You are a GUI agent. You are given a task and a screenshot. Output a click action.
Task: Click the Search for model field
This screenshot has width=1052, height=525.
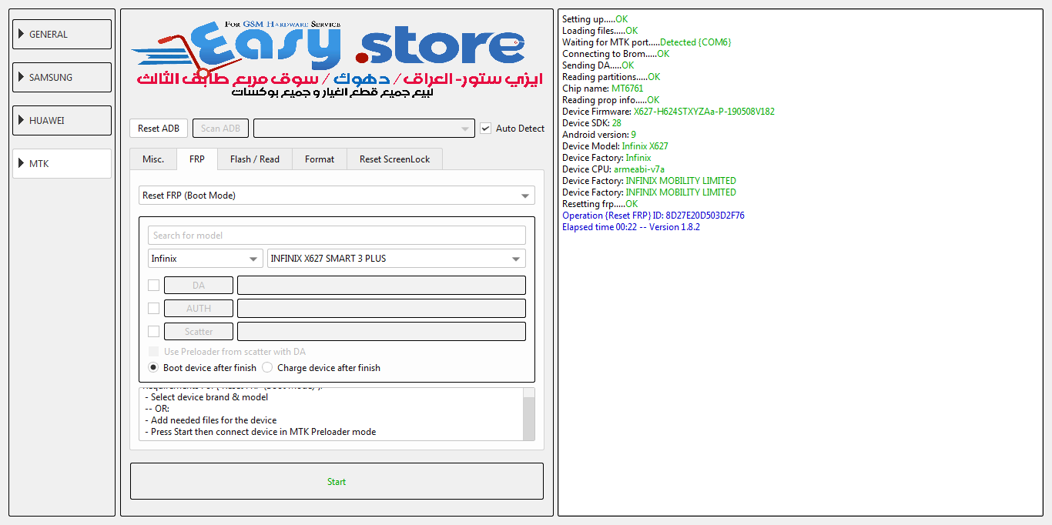point(337,236)
